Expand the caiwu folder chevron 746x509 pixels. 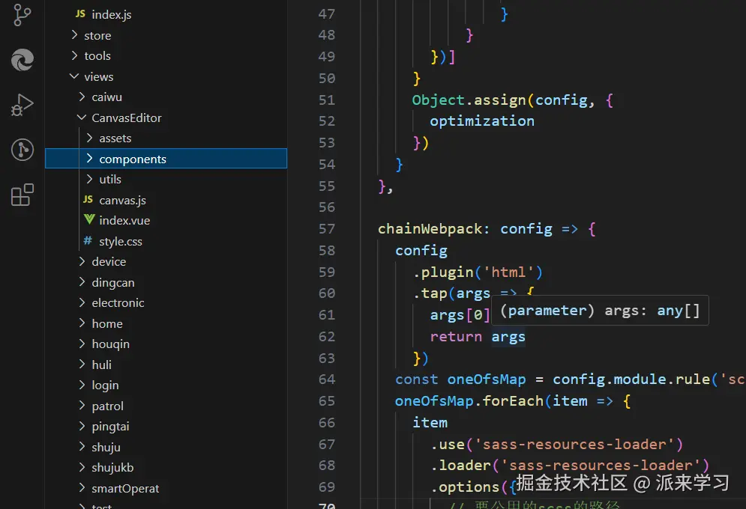(82, 97)
